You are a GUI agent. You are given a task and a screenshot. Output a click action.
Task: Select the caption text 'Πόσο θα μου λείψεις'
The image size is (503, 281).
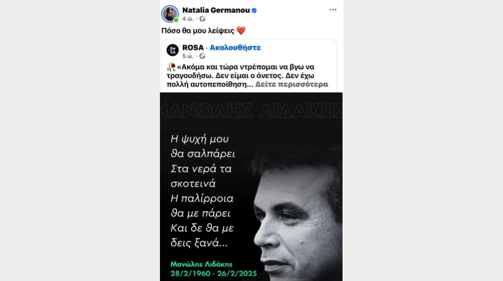click(198, 31)
